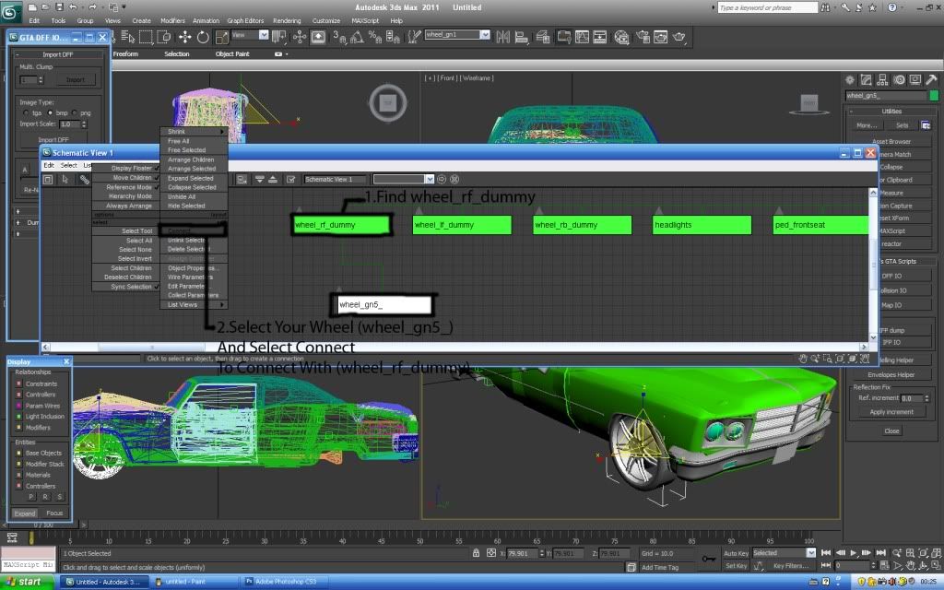Screen dimensions: 944x590
Task: Select the bmp image type radio
Action: point(50,112)
